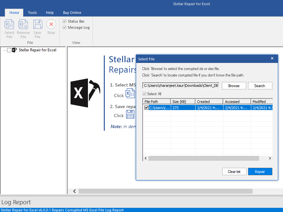Toggle the Select All checkbox
Screen dimensions: 283x212
(144, 94)
